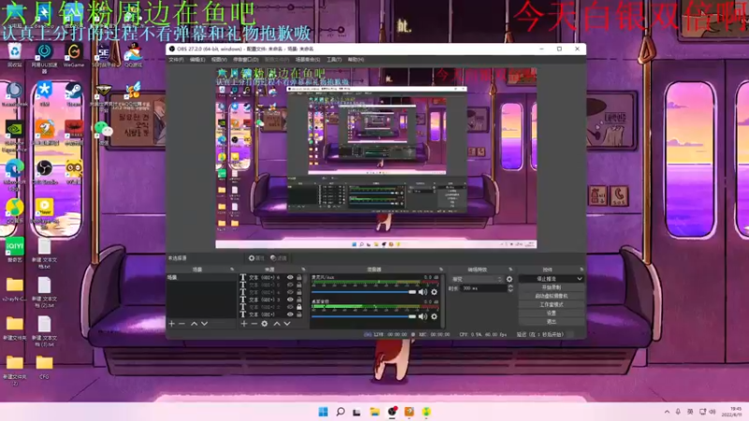Mute the 桌面音频 speaker icon
Screen dimensions: 749x421
point(423,316)
